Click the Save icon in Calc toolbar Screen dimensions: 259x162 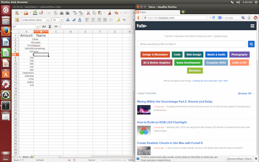(35, 13)
